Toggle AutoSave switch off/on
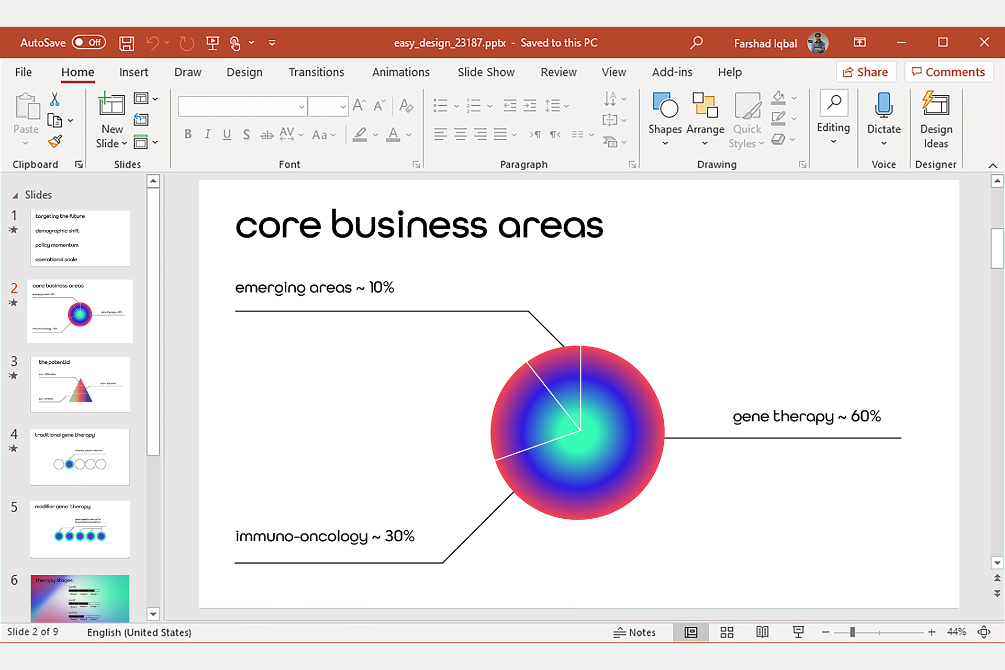 coord(89,42)
